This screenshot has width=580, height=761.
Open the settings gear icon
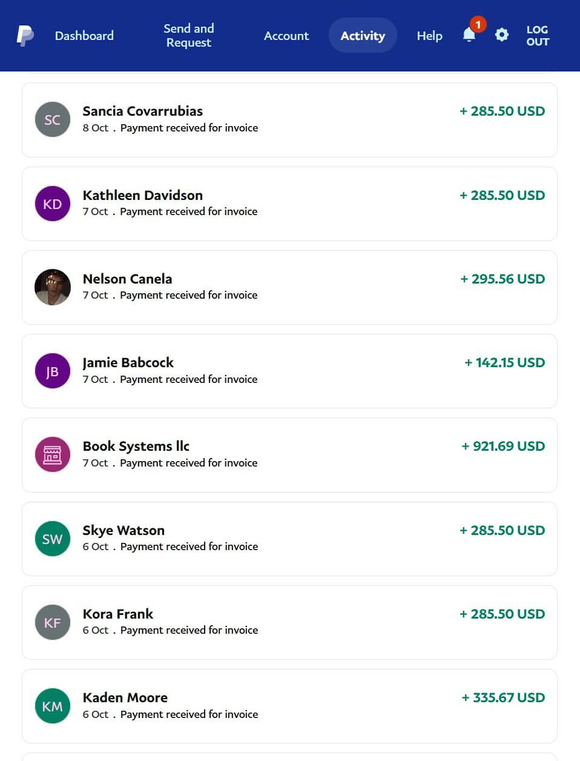point(502,35)
